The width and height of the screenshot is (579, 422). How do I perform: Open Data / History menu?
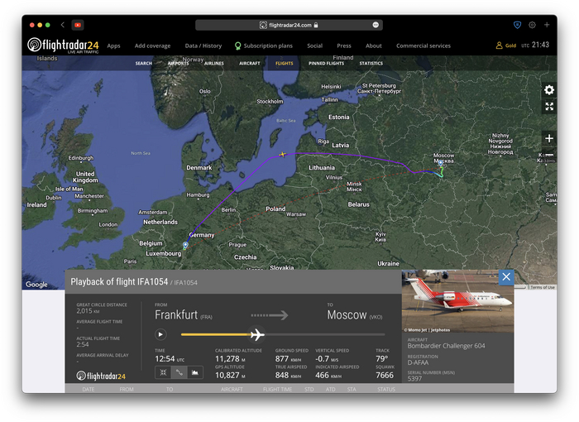pyautogui.click(x=203, y=46)
